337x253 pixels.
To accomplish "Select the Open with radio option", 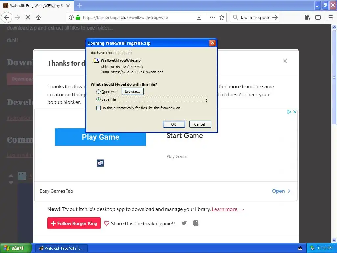I will [x=98, y=92].
